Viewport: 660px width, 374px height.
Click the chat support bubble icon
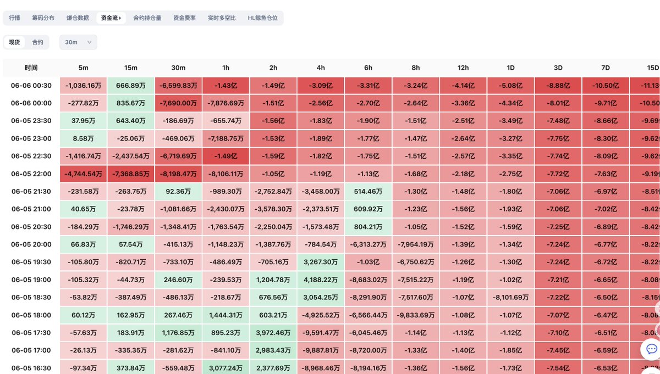coord(651,349)
